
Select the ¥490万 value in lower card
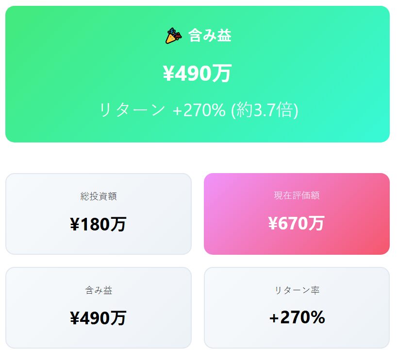[99, 318]
